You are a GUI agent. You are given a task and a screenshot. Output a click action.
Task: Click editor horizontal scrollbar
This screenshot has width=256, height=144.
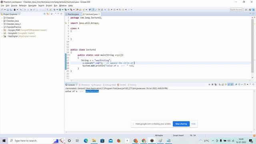coord(160,80)
